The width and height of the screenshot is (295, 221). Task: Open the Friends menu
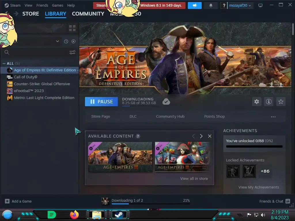[x=42, y=5]
